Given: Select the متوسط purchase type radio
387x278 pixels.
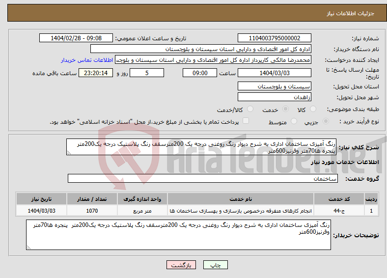Looking at the screenshot, I should click(x=294, y=121).
